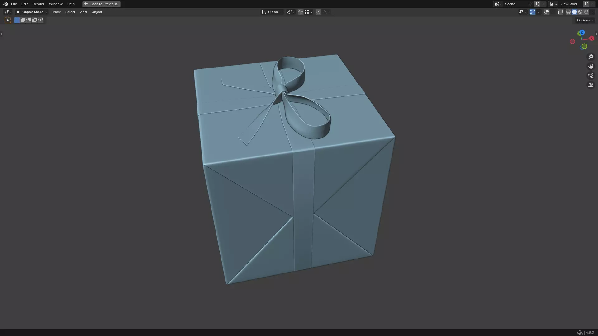
Task: Toggle proportional editing button
Action: click(x=318, y=12)
